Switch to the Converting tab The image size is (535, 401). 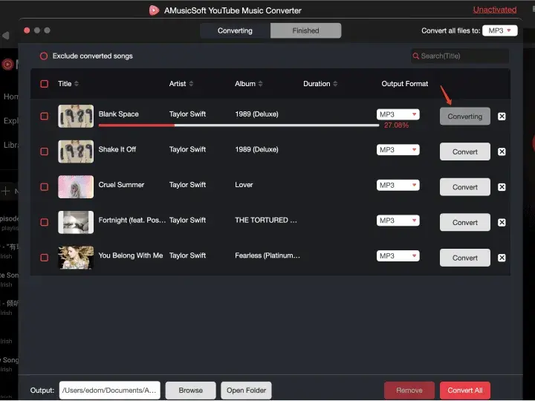coord(235,30)
